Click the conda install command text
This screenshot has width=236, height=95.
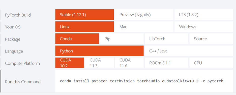[141, 81]
